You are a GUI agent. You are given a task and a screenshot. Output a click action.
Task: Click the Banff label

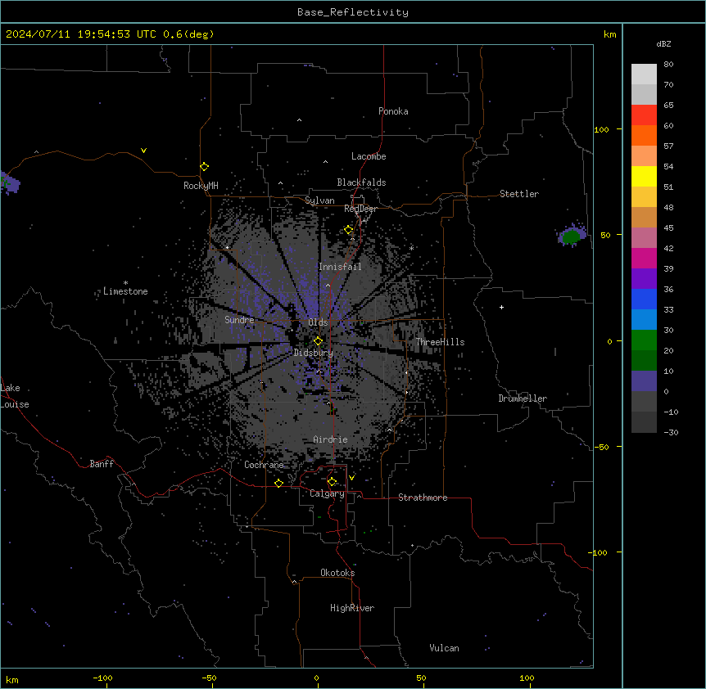(102, 464)
